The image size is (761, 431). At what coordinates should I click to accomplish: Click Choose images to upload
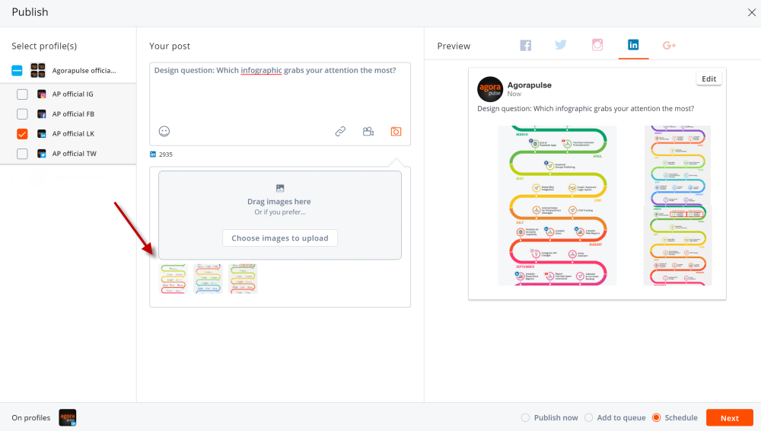tap(280, 238)
